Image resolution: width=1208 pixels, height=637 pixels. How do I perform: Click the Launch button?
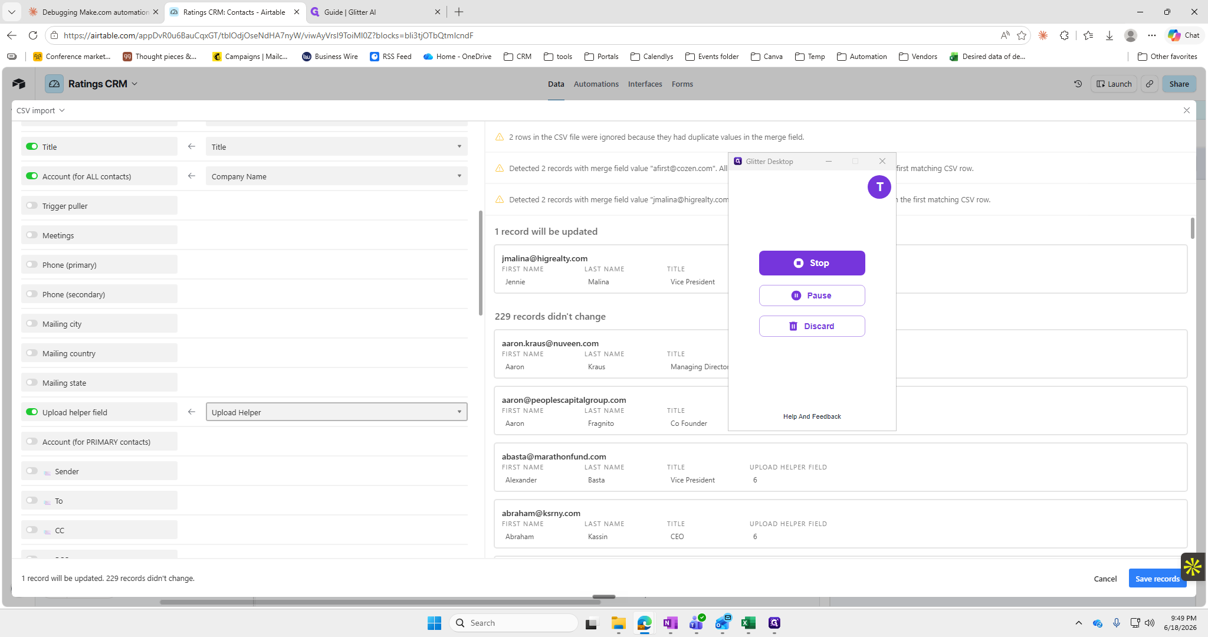coord(1114,84)
